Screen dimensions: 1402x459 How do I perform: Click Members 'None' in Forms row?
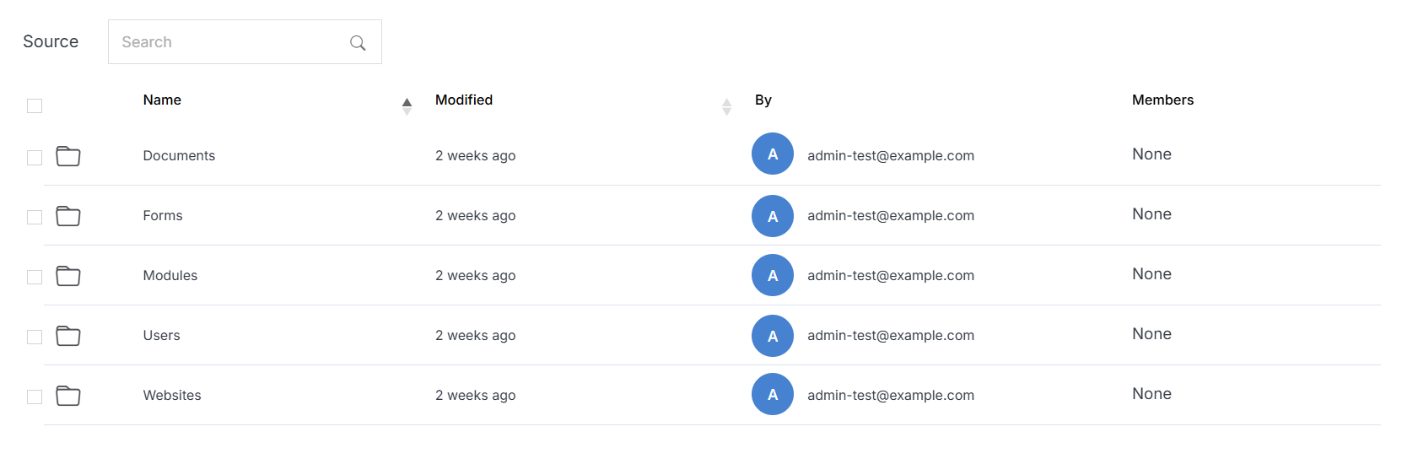pyautogui.click(x=1151, y=213)
